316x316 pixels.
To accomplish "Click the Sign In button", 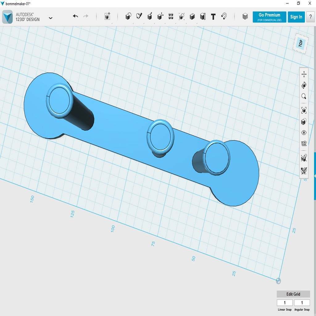I will (296, 17).
